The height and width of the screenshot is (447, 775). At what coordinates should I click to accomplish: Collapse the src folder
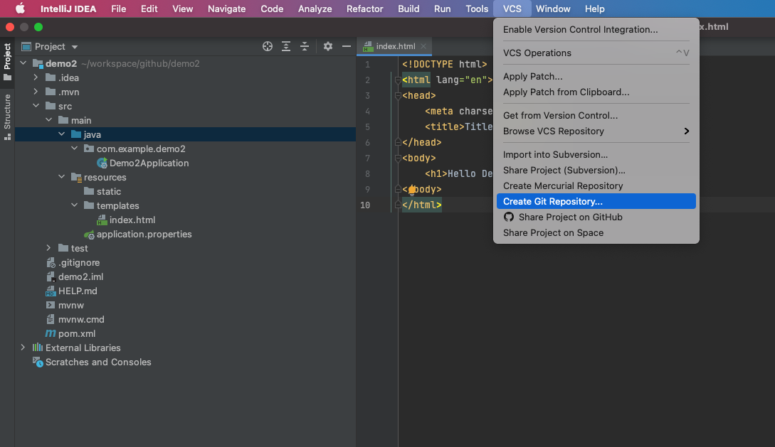click(x=36, y=106)
